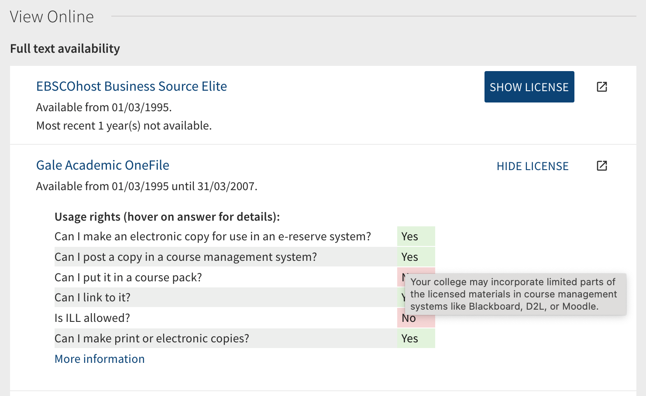Open Gale Academic OneFile external link icon
Image resolution: width=646 pixels, height=396 pixels.
[602, 166]
